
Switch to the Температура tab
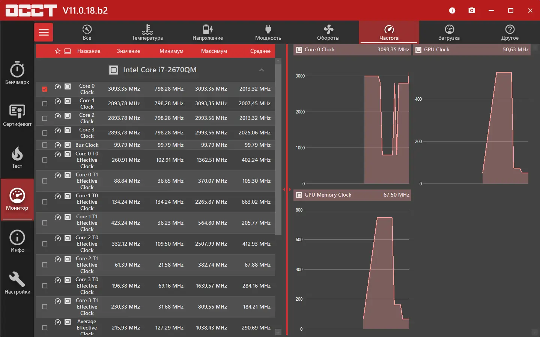[147, 32]
